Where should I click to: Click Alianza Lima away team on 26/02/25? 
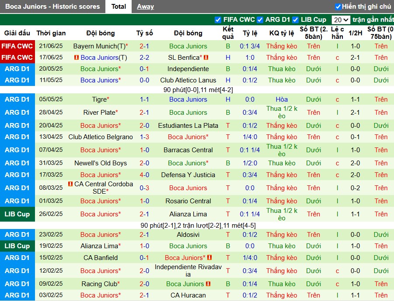click(x=188, y=214)
